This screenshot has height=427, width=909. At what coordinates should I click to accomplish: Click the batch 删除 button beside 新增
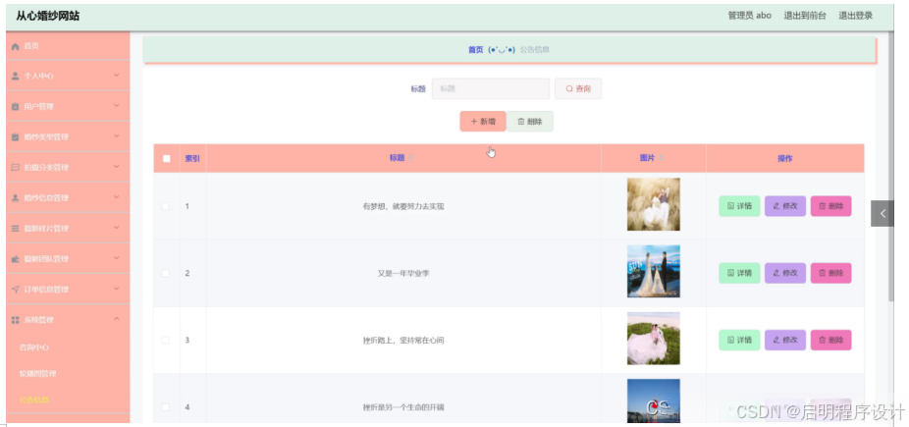tap(530, 121)
